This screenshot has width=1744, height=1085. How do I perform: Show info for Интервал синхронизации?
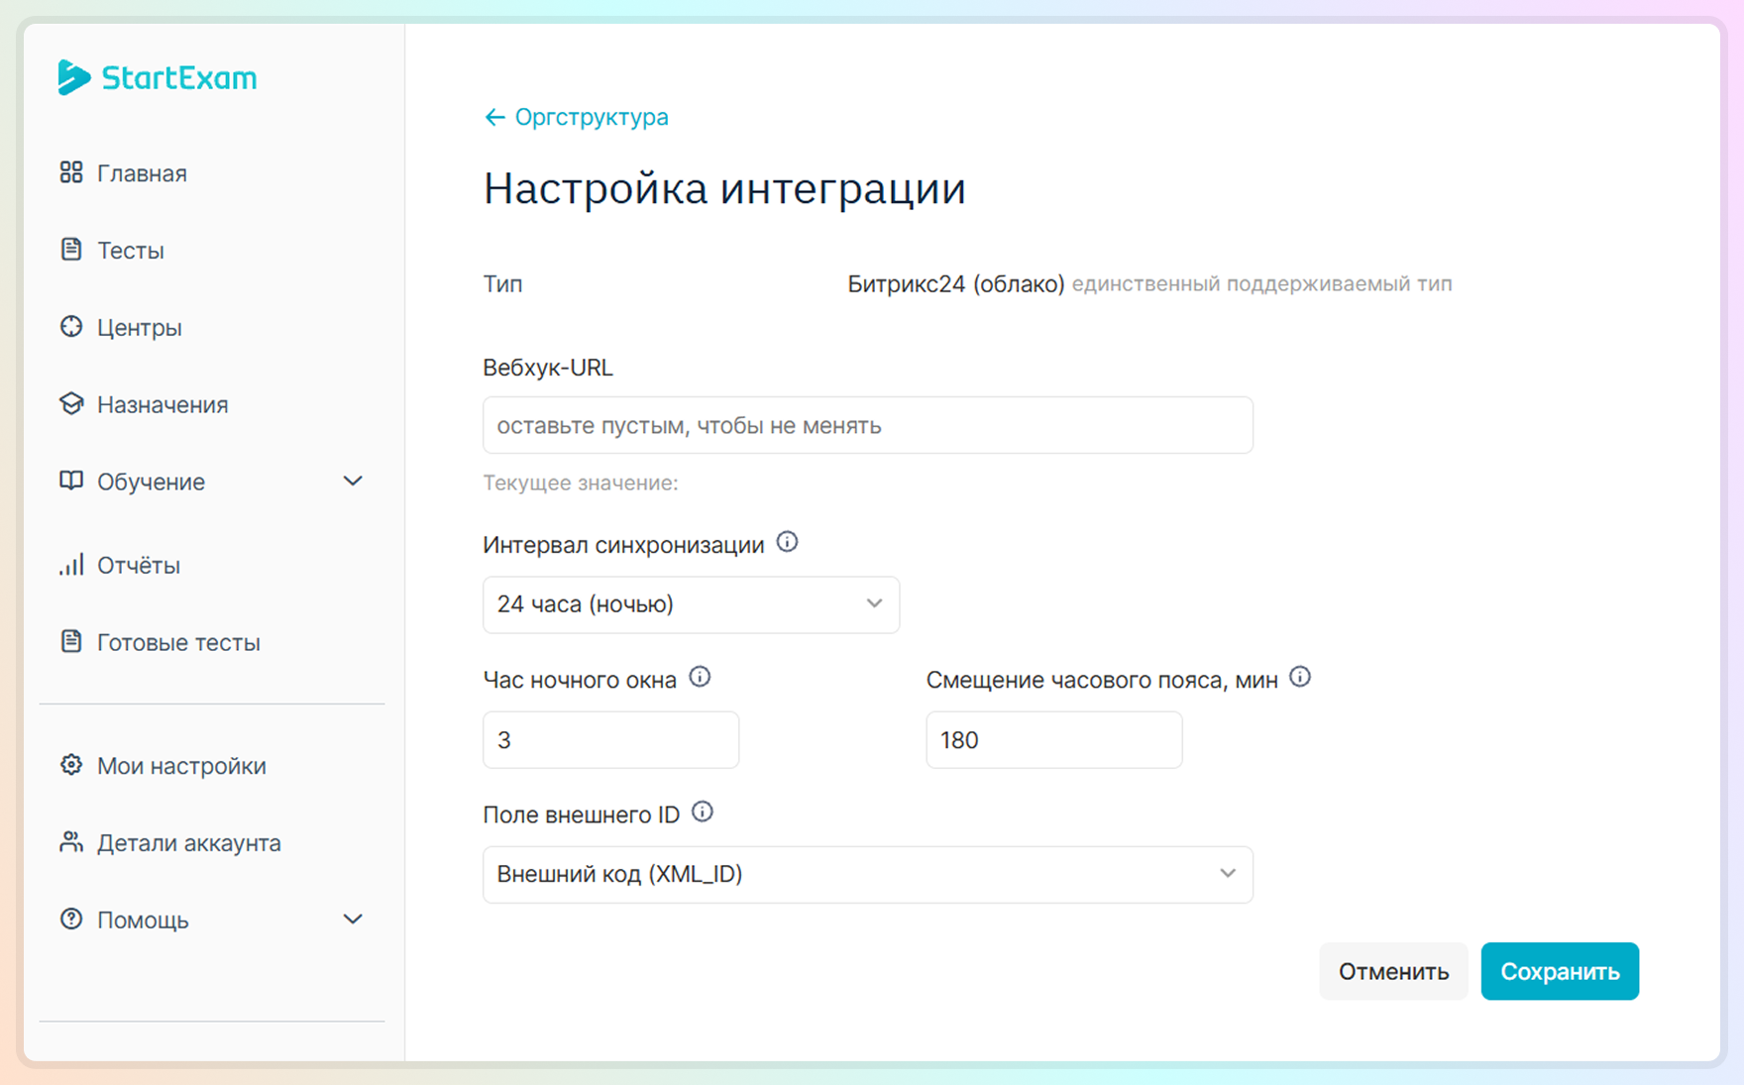pyautogui.click(x=787, y=542)
